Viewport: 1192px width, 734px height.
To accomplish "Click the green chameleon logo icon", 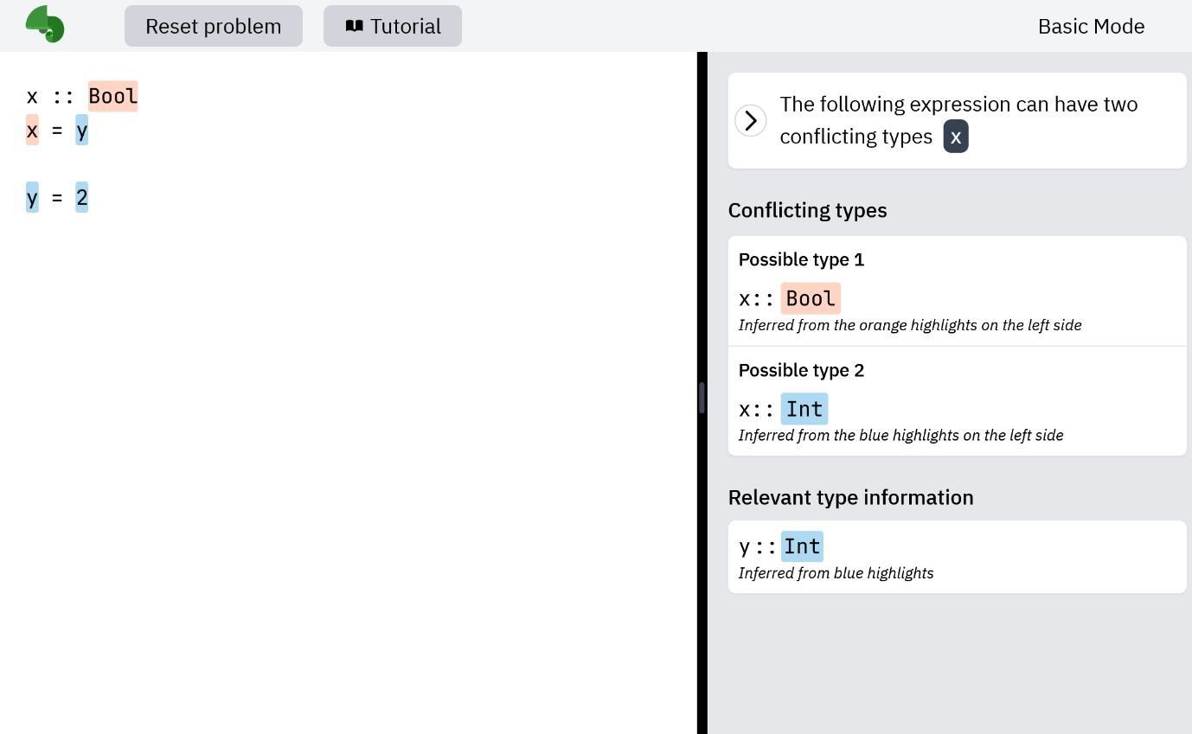I will click(x=45, y=24).
